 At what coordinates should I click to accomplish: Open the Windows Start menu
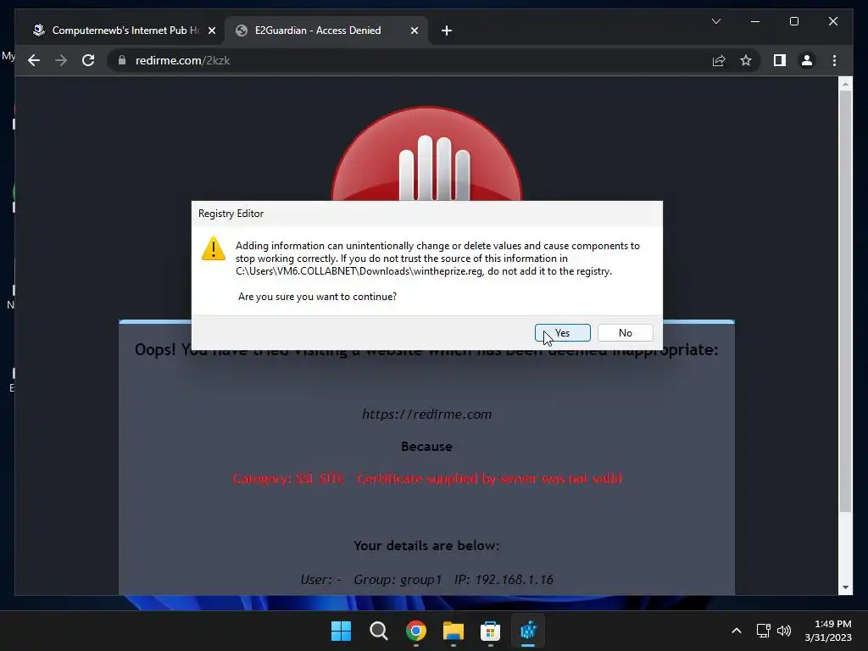(341, 631)
